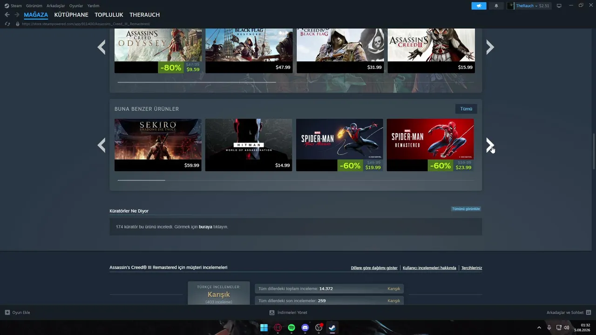
Task: Show next franchise games with right arrow
Action: [x=490, y=47]
